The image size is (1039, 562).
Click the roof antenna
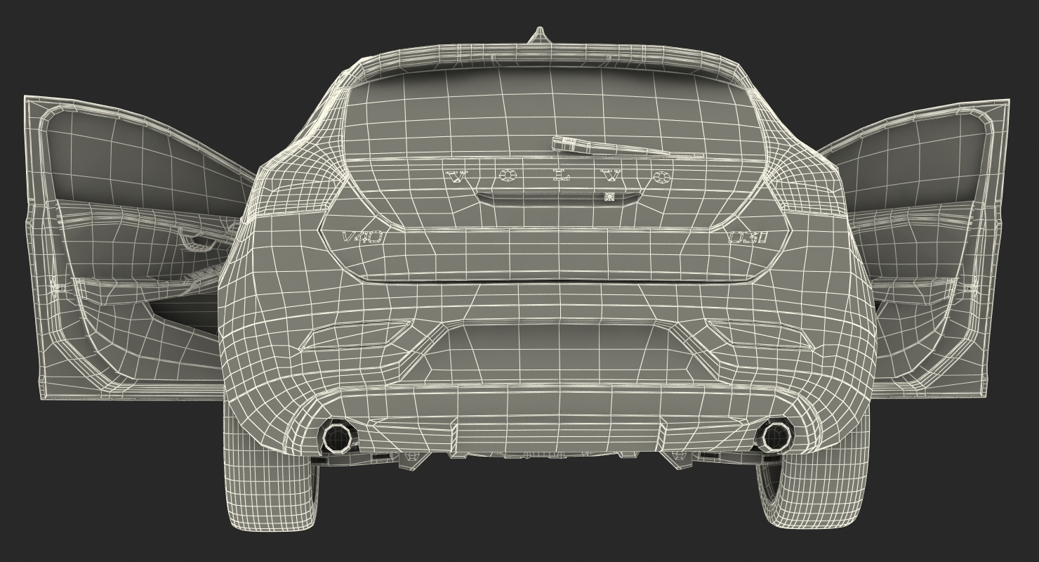pos(539,34)
